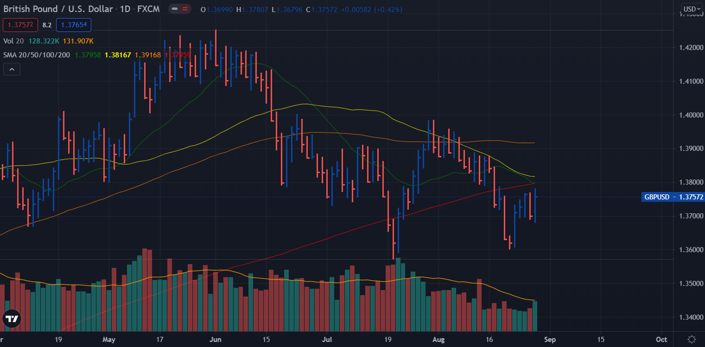Click the open price value 1.36990
The image size is (705, 347).
point(220,9)
